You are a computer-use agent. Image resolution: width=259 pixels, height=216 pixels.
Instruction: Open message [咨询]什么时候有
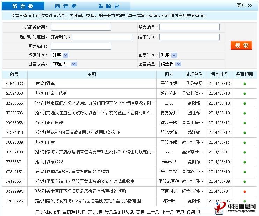pyautogui.click(x=51, y=93)
